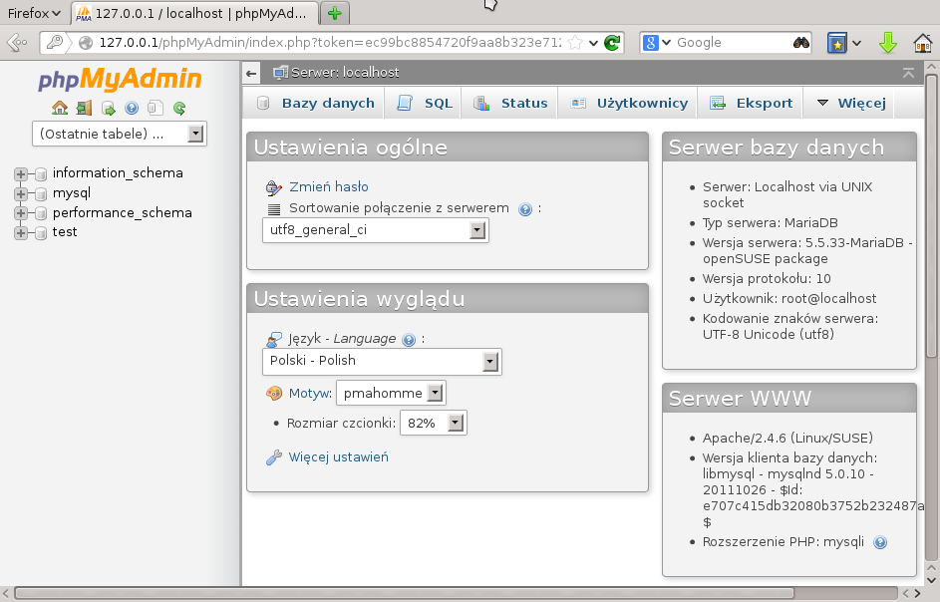Image resolution: width=940 pixels, height=602 pixels.
Task: Click the Zmień hasło link
Action: pyautogui.click(x=328, y=186)
